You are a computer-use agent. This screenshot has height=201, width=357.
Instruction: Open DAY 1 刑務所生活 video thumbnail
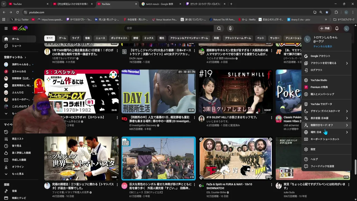click(x=158, y=91)
